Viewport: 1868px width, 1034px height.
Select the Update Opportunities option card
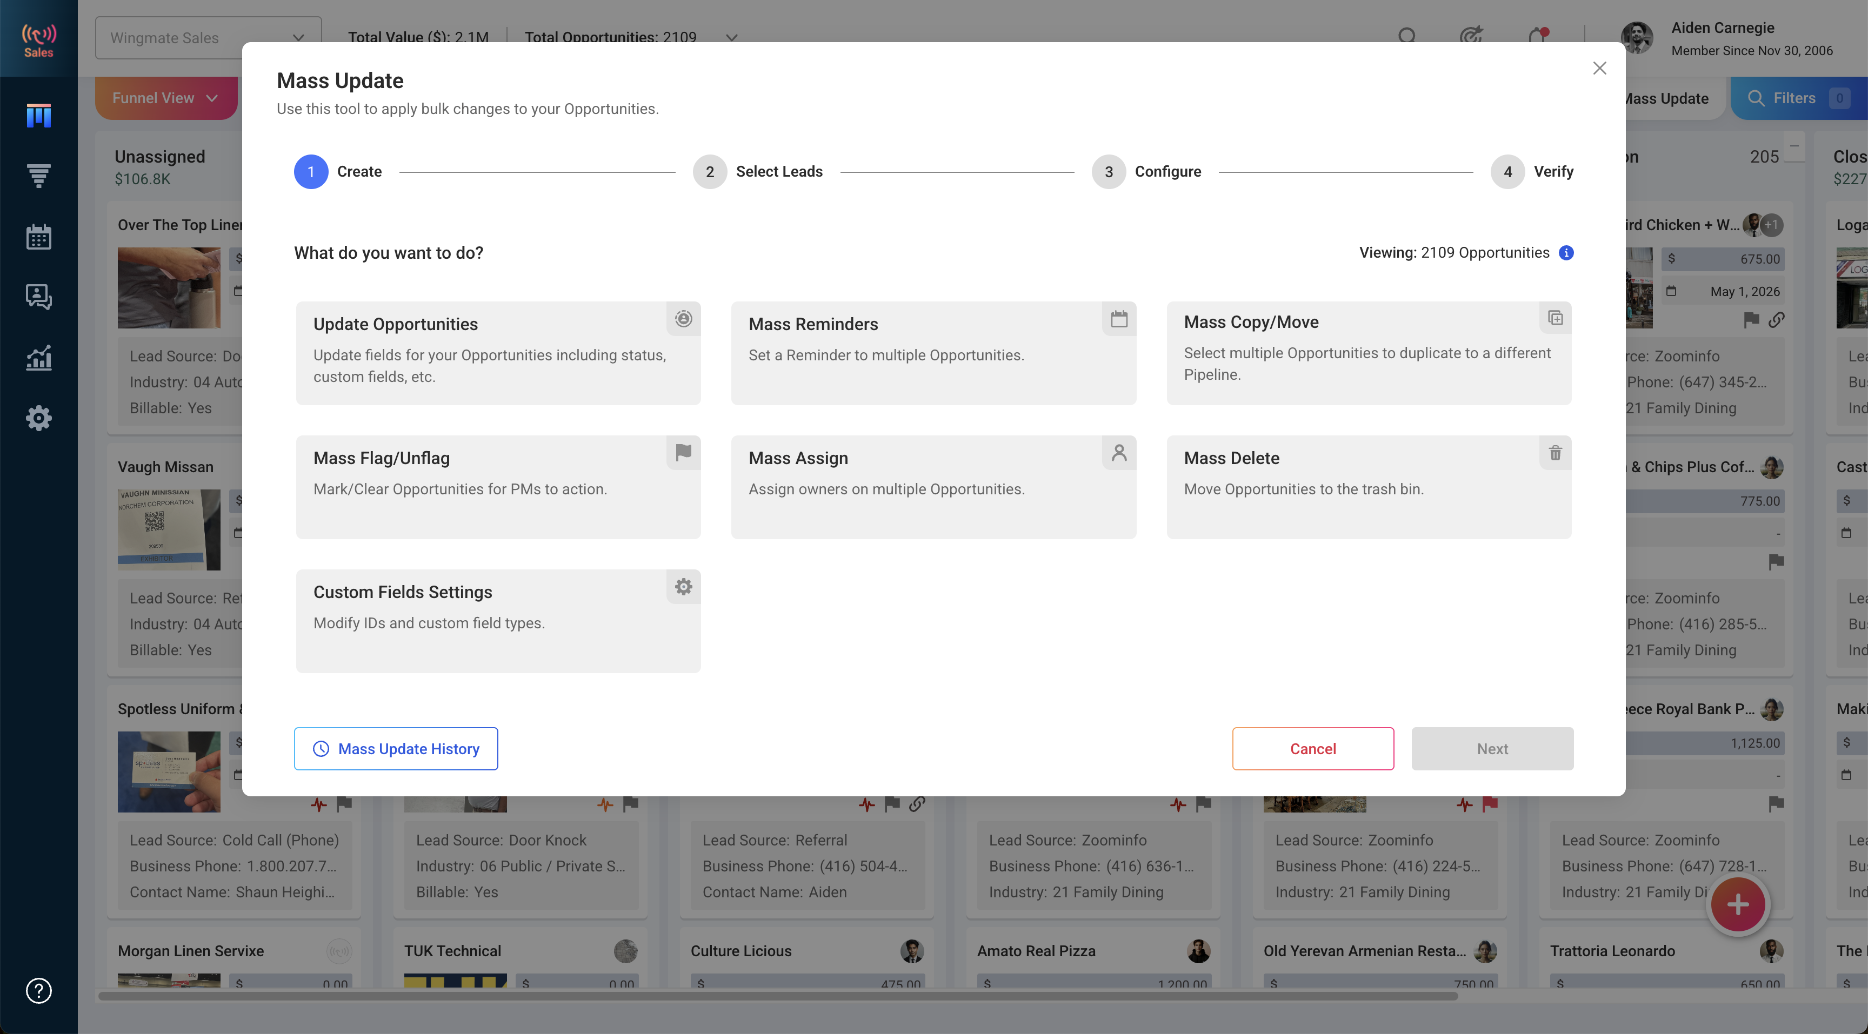point(498,353)
